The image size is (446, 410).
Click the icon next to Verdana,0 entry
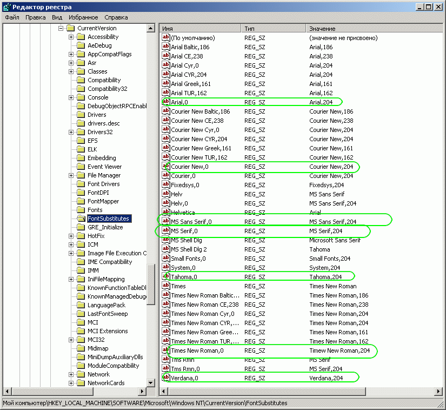pos(166,378)
